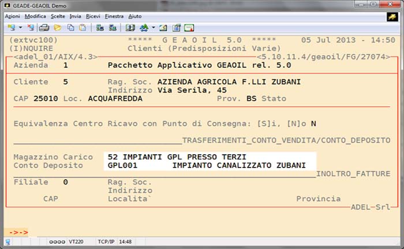
Task: Click the paste clipboard icon
Action: click(x=81, y=27)
